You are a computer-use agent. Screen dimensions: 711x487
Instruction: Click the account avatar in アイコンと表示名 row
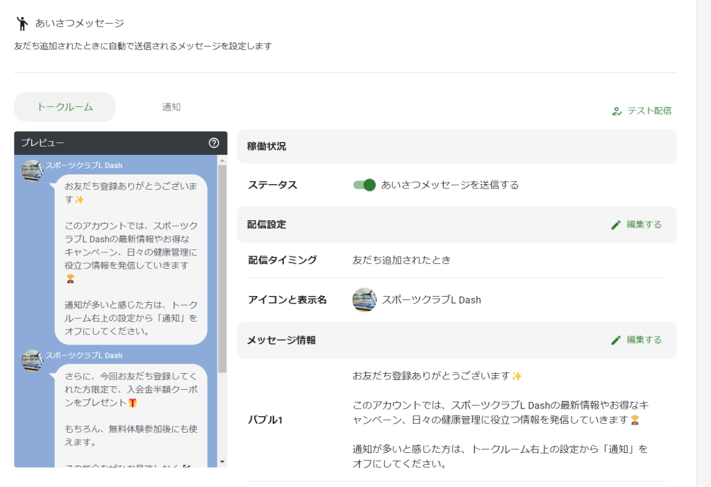coord(365,300)
